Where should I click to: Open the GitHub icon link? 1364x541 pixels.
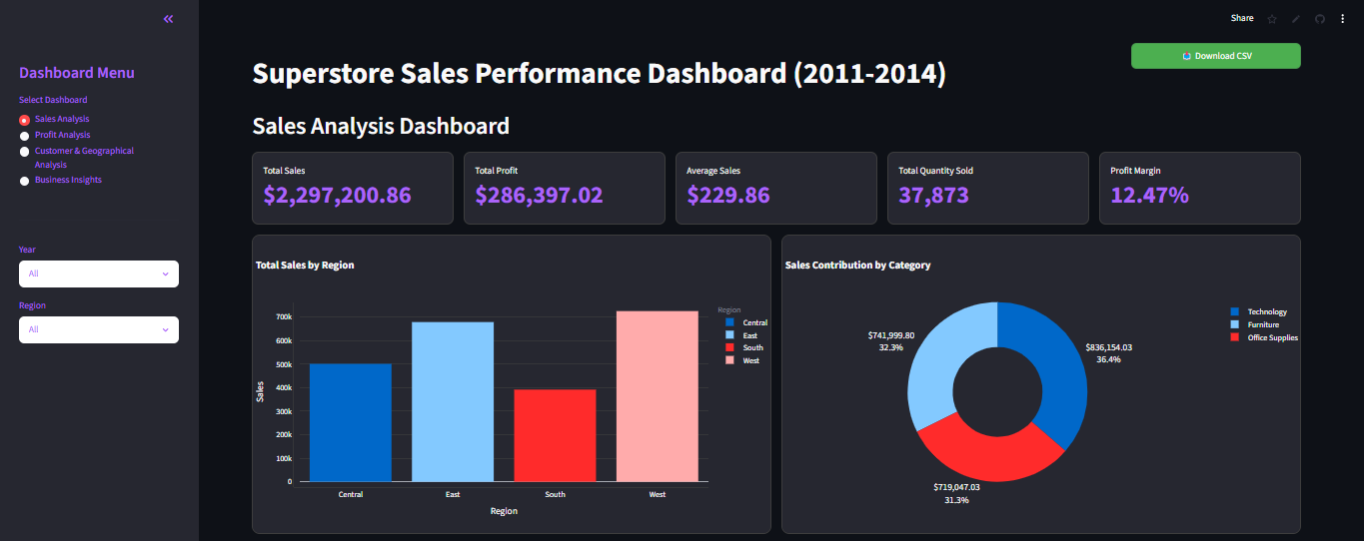[x=1319, y=19]
